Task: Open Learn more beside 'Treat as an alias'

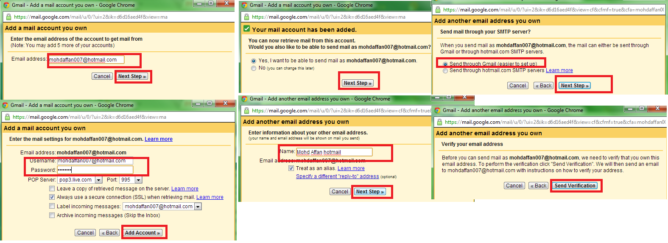Action: (351, 168)
